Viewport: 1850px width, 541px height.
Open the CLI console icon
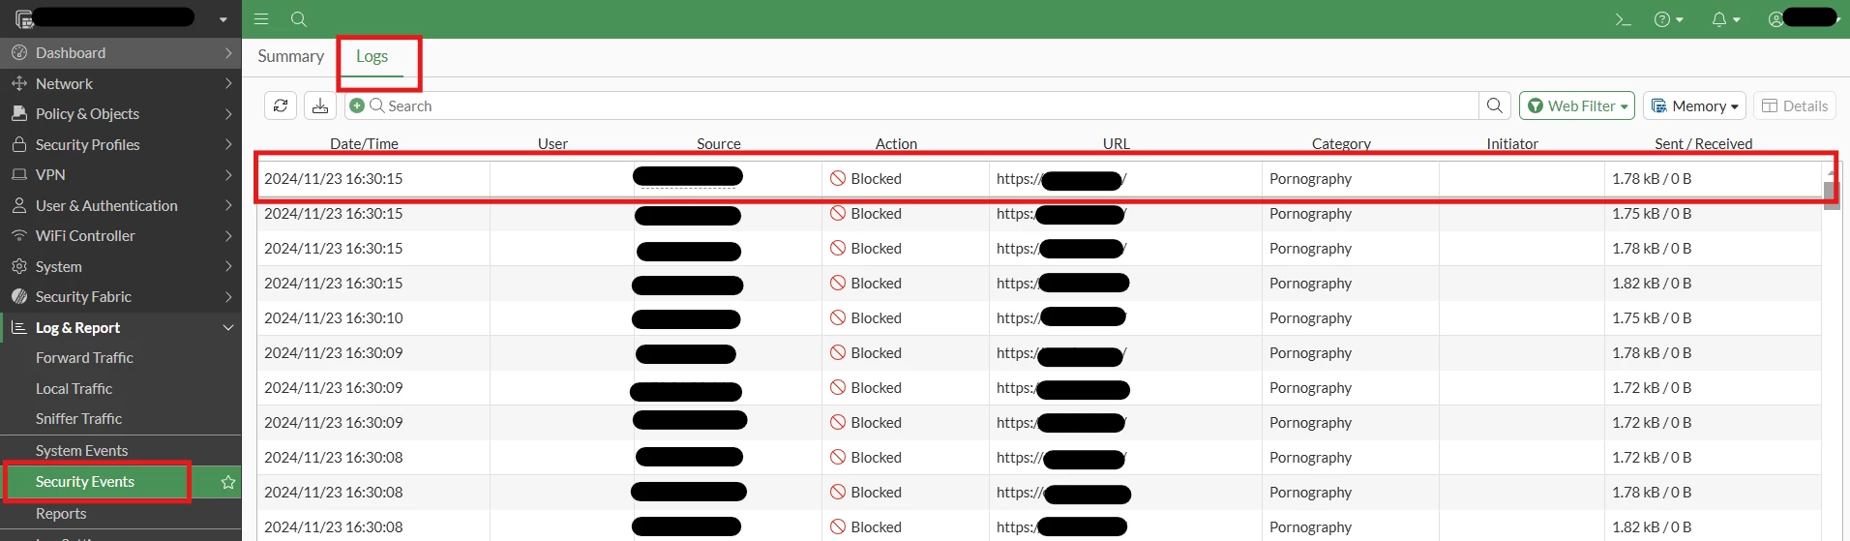pos(1624,19)
